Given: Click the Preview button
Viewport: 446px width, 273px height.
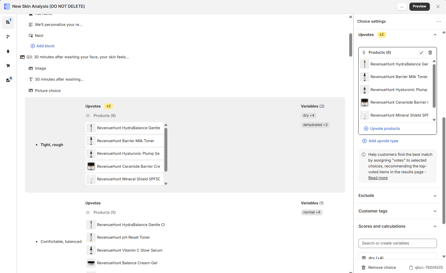Looking at the screenshot, I should click(x=419, y=6).
